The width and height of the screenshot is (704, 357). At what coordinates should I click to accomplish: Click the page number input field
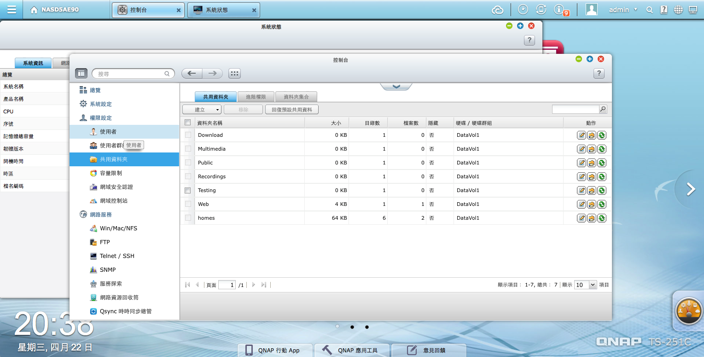[227, 285]
